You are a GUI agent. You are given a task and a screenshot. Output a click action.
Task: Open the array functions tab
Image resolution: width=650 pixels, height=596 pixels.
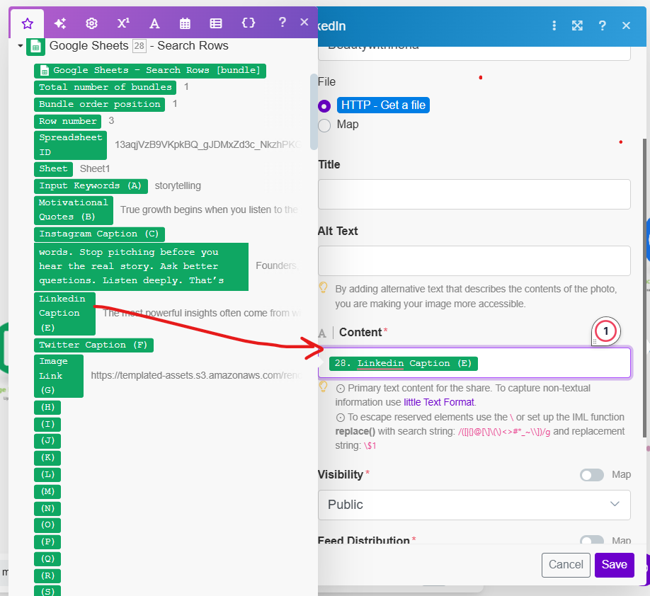coord(216,23)
